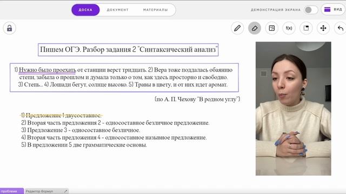Click option 5 'две грамматические основы'
The height and width of the screenshot is (194, 346).
(110, 145)
